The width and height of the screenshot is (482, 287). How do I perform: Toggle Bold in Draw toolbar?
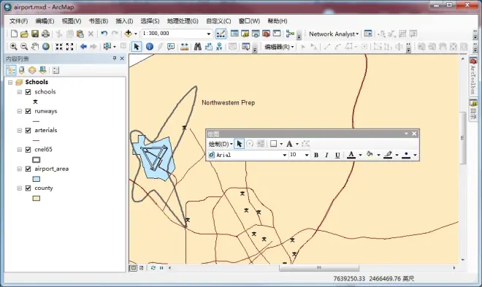tap(316, 155)
